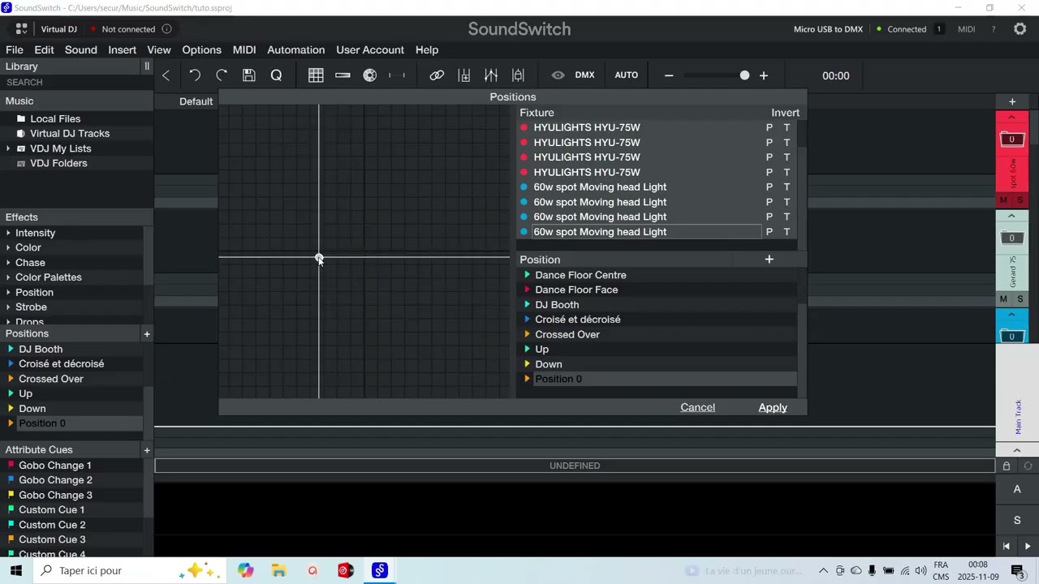The image size is (1039, 584).
Task: Click the question mark help icon
Action: 993,29
